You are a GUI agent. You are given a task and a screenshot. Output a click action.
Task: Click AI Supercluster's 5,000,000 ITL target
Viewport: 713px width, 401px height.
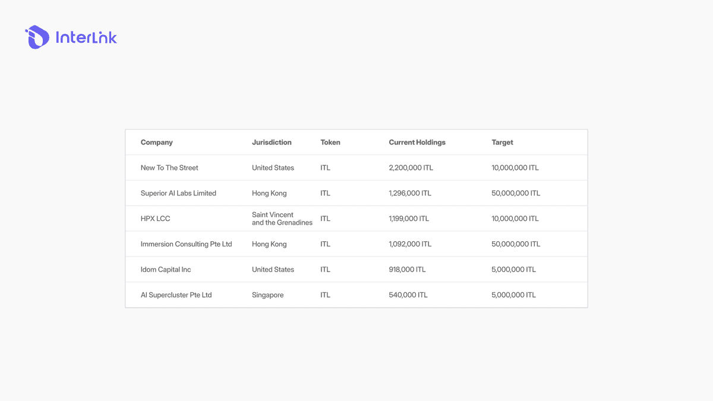tap(513, 295)
